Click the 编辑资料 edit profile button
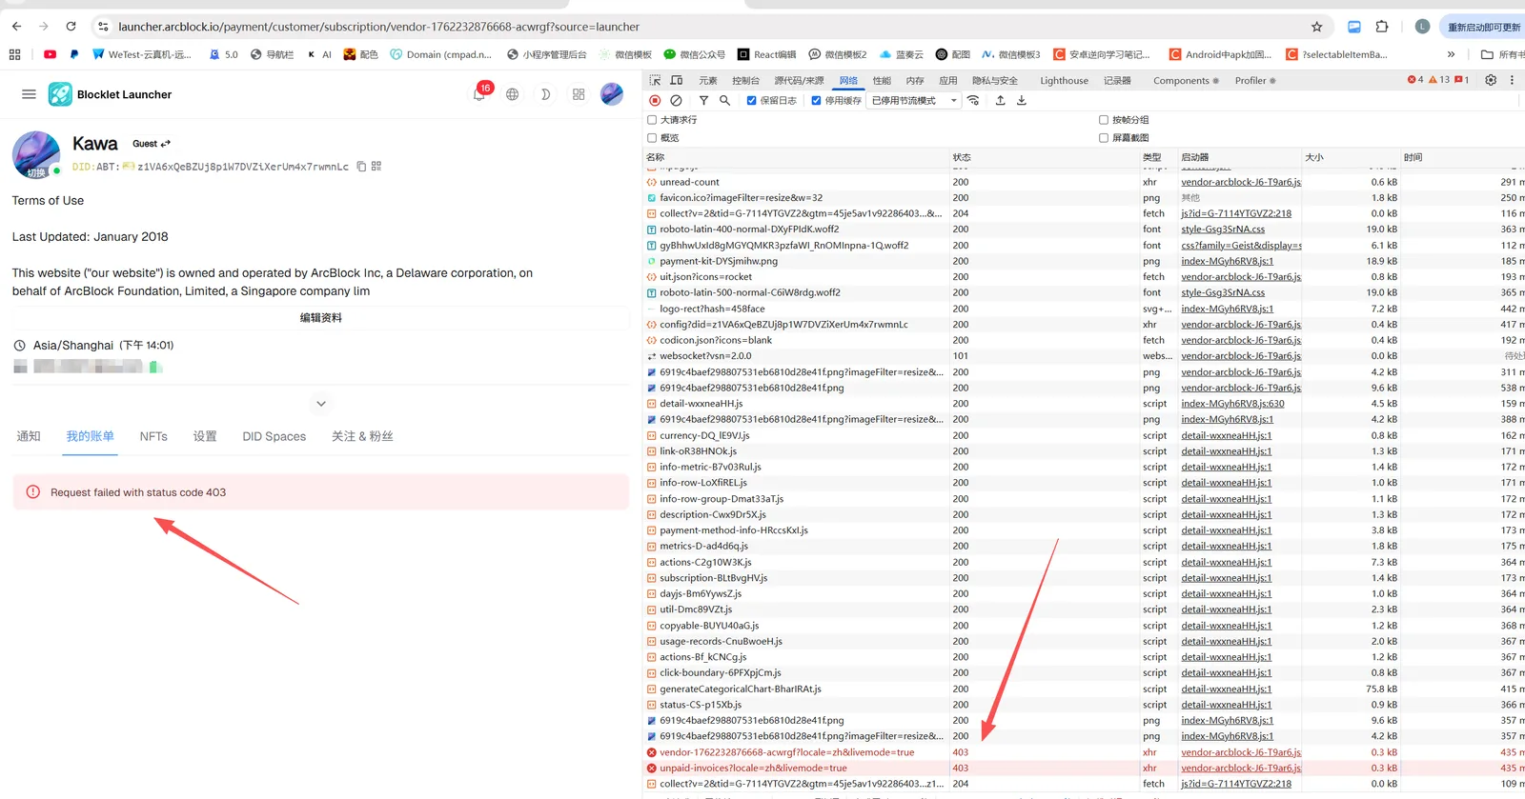The image size is (1525, 799). pos(320,318)
